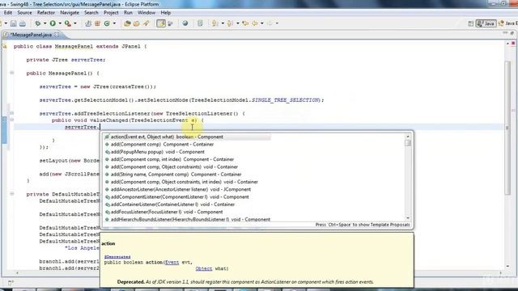Switch to the Java perspective
Screen dimensions: 518x291
pyautogui.click(x=486, y=23)
